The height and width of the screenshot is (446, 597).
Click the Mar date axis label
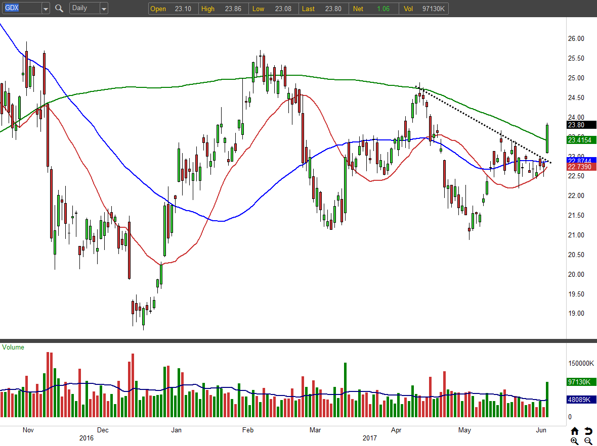315,430
